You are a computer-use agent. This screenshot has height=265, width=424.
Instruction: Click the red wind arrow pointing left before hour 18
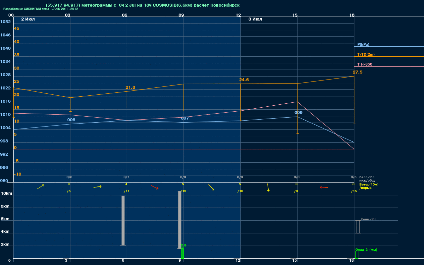[324, 187]
